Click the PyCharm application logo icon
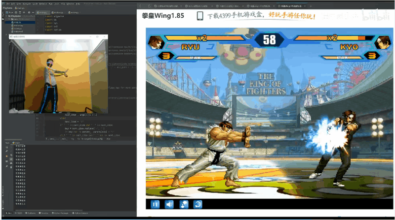Image resolution: width=395 pixels, height=220 pixels. 3,4
